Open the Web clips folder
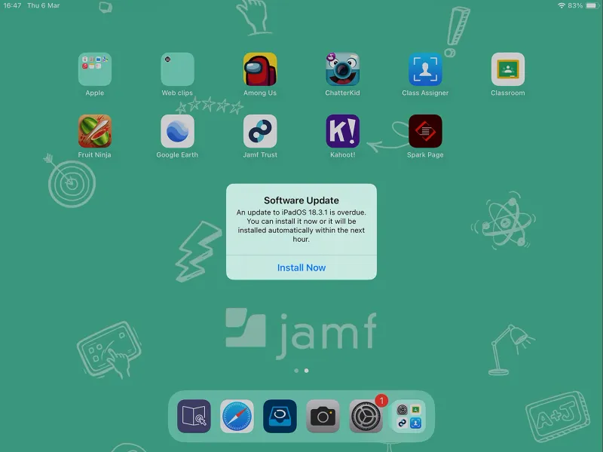The width and height of the screenshot is (603, 452). [177, 69]
